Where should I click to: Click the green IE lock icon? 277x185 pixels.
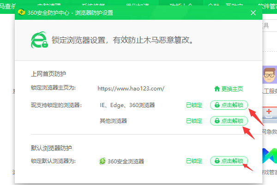[39, 40]
